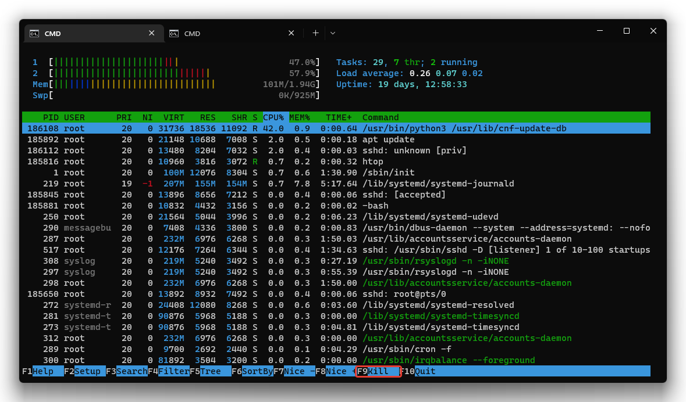
Task: Click the Load average line
Action: tap(409, 73)
